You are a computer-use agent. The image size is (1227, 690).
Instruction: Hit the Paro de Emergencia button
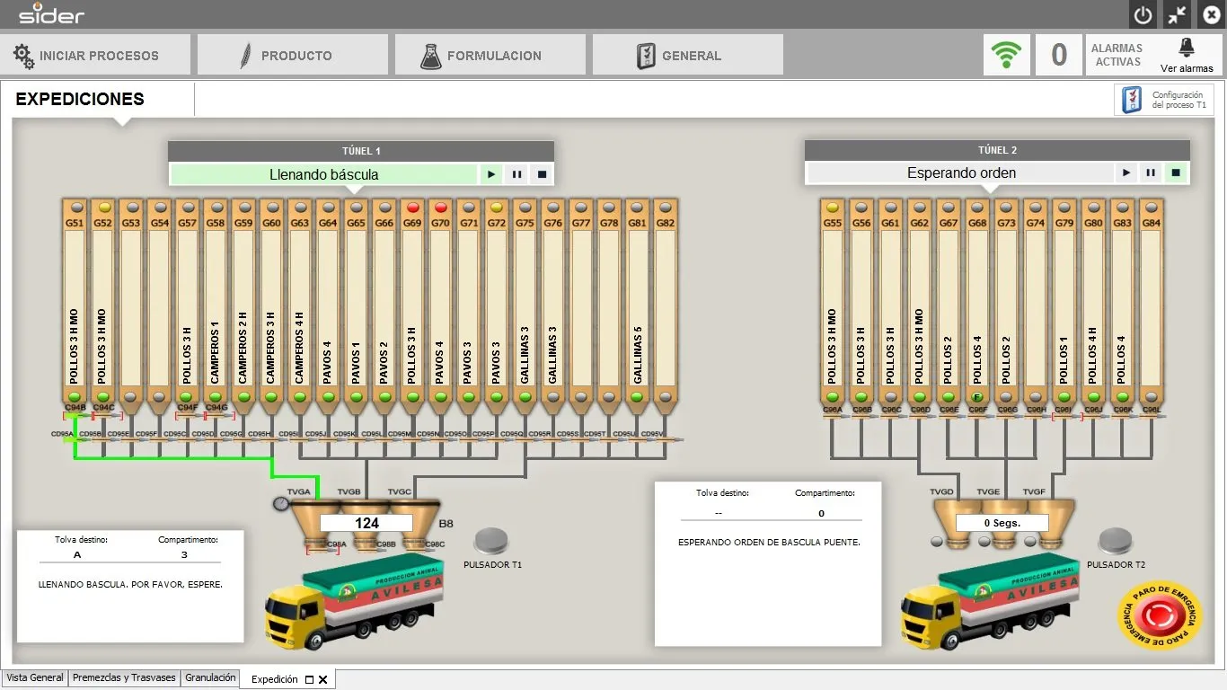[x=1161, y=615]
